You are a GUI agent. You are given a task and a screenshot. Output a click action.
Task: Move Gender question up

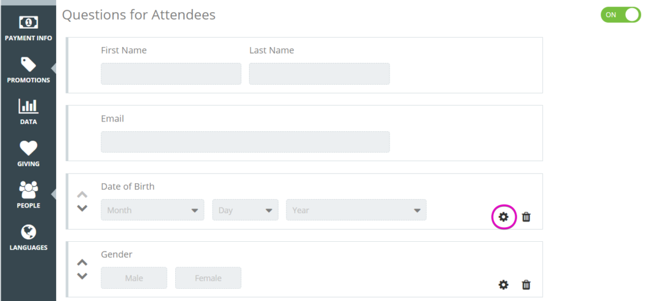(82, 262)
